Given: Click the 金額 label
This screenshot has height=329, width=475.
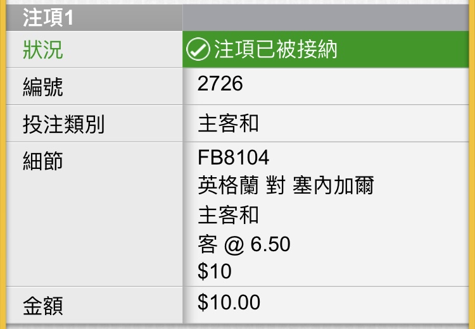Looking at the screenshot, I should point(43,306).
